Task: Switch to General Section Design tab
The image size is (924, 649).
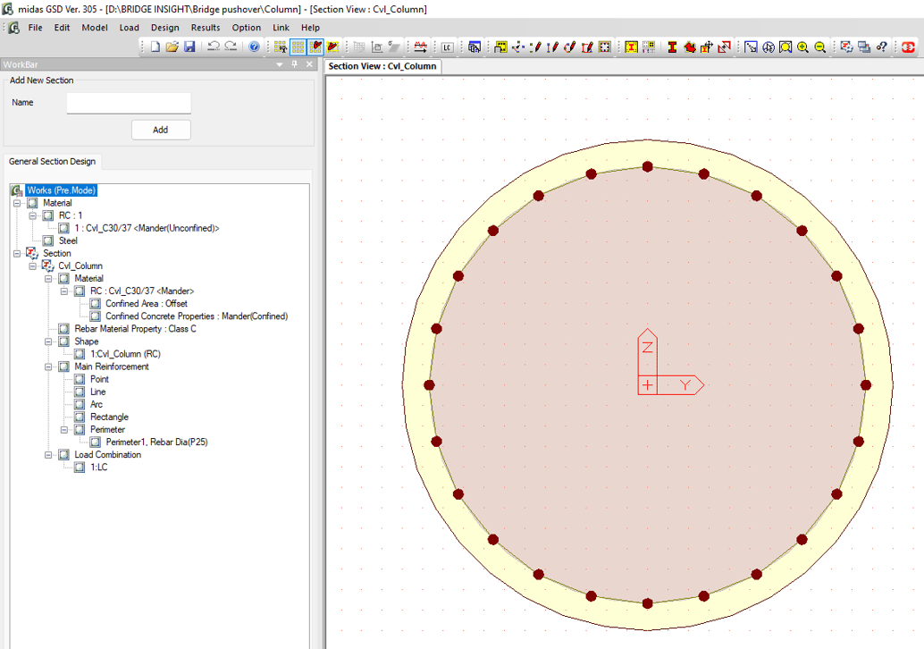Action: [x=52, y=162]
